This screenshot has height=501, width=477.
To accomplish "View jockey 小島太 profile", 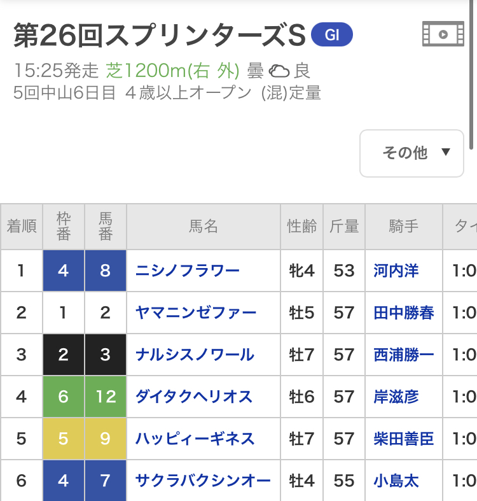I will click(x=396, y=481).
